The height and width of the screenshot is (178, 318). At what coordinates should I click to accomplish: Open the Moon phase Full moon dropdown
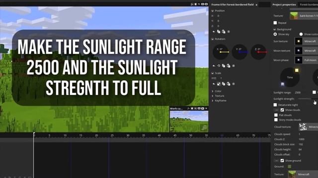point(306,60)
